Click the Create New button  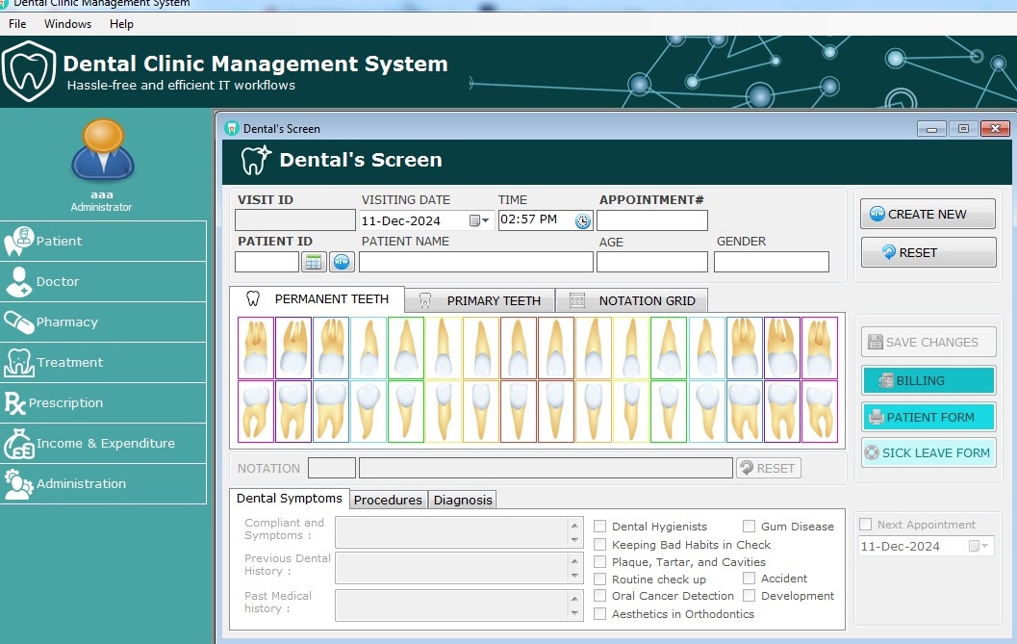(928, 215)
